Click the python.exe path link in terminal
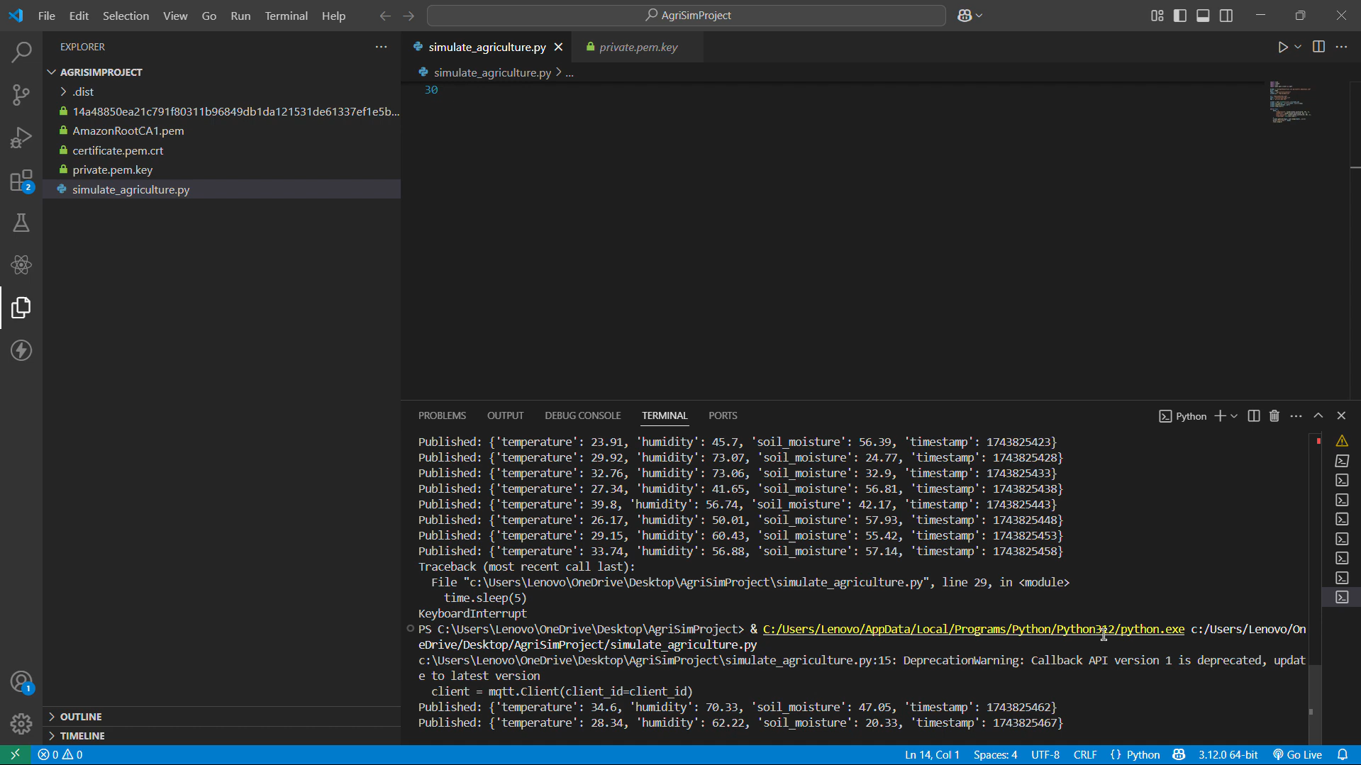This screenshot has width=1361, height=765. [973, 629]
